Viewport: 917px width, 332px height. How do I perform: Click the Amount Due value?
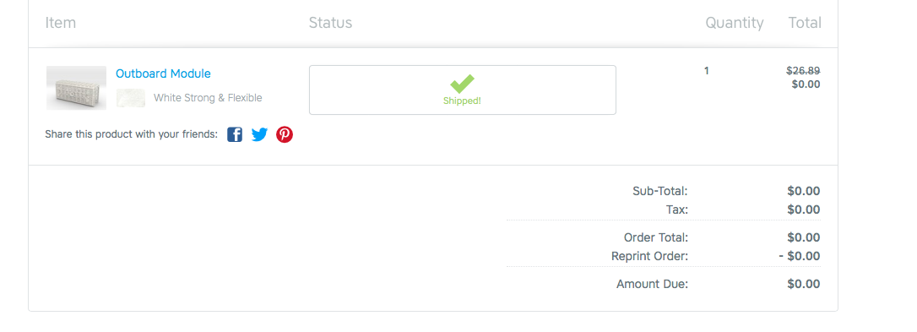point(804,285)
